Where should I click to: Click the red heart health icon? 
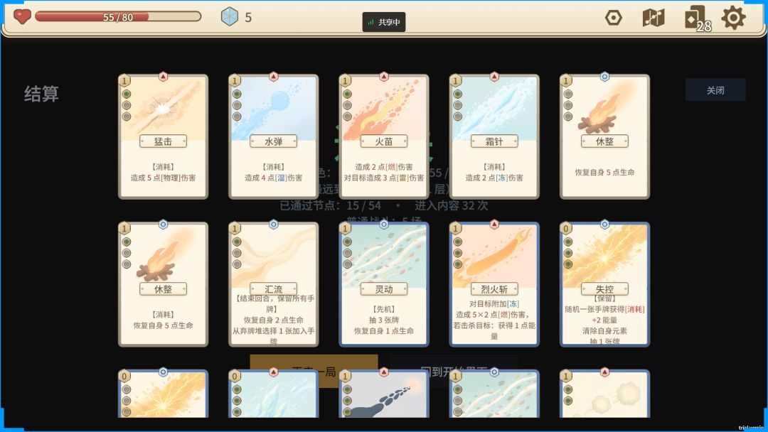pyautogui.click(x=22, y=16)
